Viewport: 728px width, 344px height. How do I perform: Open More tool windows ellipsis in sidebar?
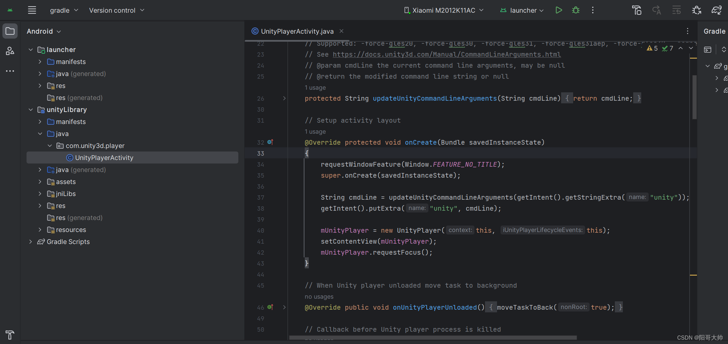(x=10, y=71)
